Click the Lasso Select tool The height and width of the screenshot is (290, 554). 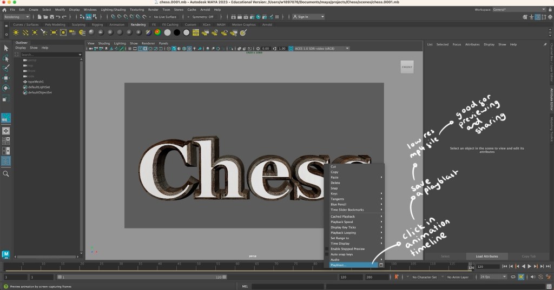6,58
